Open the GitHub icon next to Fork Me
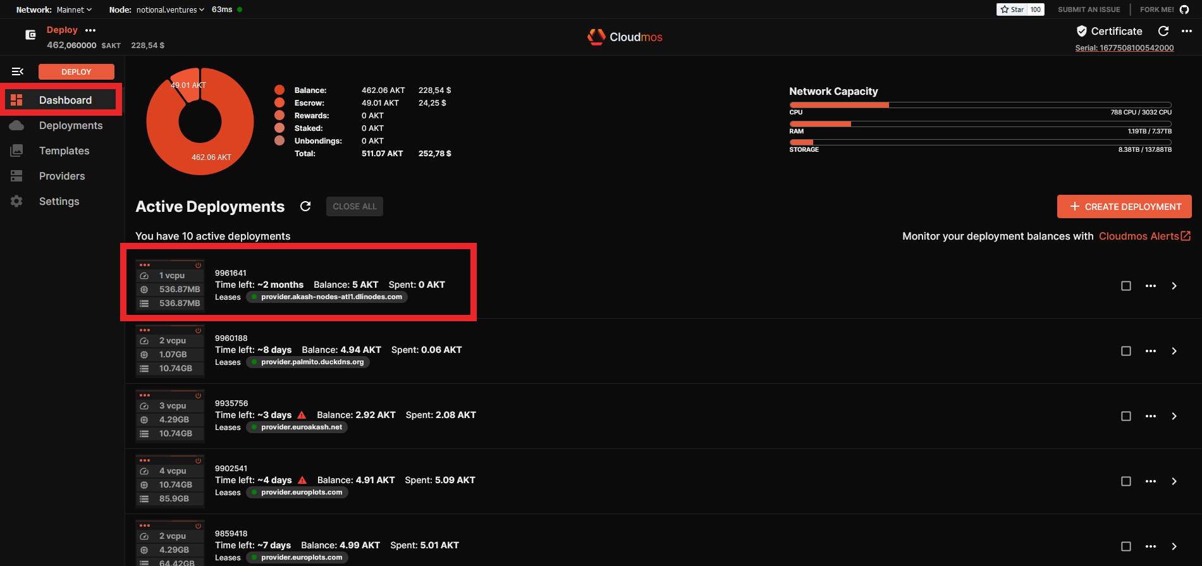This screenshot has height=566, width=1202. [1184, 9]
